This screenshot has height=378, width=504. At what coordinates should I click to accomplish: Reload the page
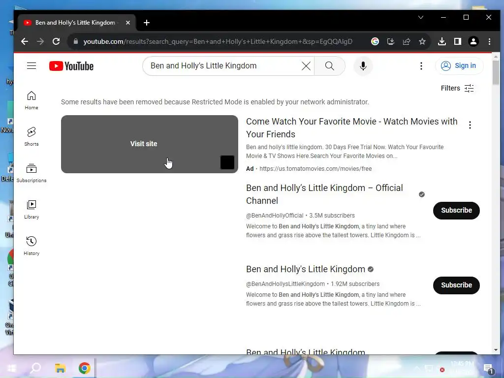[56, 41]
